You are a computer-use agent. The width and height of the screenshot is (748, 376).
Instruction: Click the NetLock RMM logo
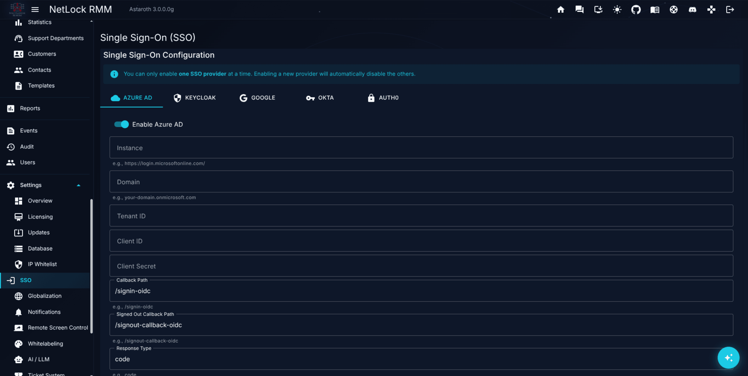tap(17, 10)
